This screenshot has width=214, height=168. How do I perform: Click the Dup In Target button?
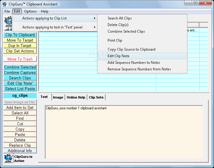pos(20,46)
